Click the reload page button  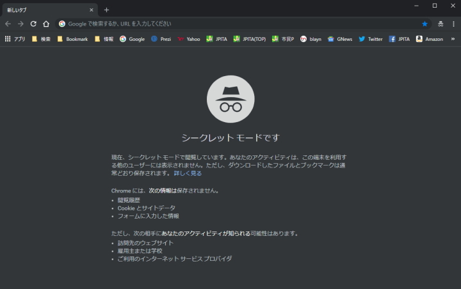[x=33, y=24]
